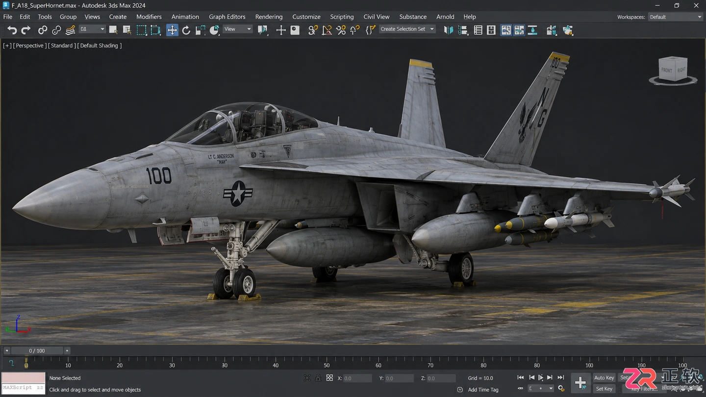Click the Add Time Tag label
706x397 pixels.
click(483, 390)
